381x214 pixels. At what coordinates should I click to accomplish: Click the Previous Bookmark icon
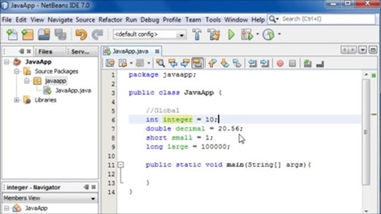(213, 64)
